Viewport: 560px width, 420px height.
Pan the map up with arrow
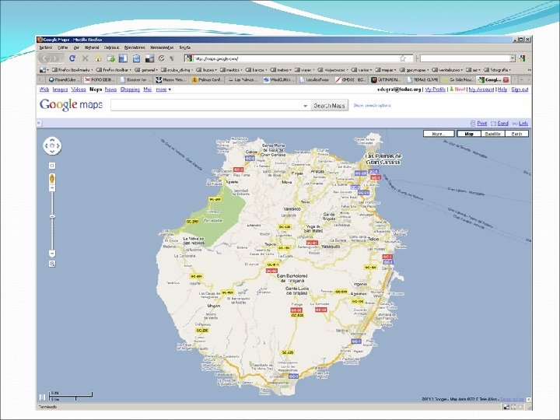tap(53, 140)
